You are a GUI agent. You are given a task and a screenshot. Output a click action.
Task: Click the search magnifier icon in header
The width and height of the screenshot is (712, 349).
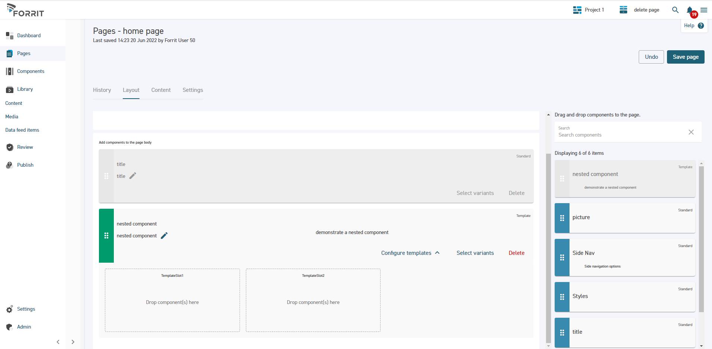pyautogui.click(x=675, y=10)
